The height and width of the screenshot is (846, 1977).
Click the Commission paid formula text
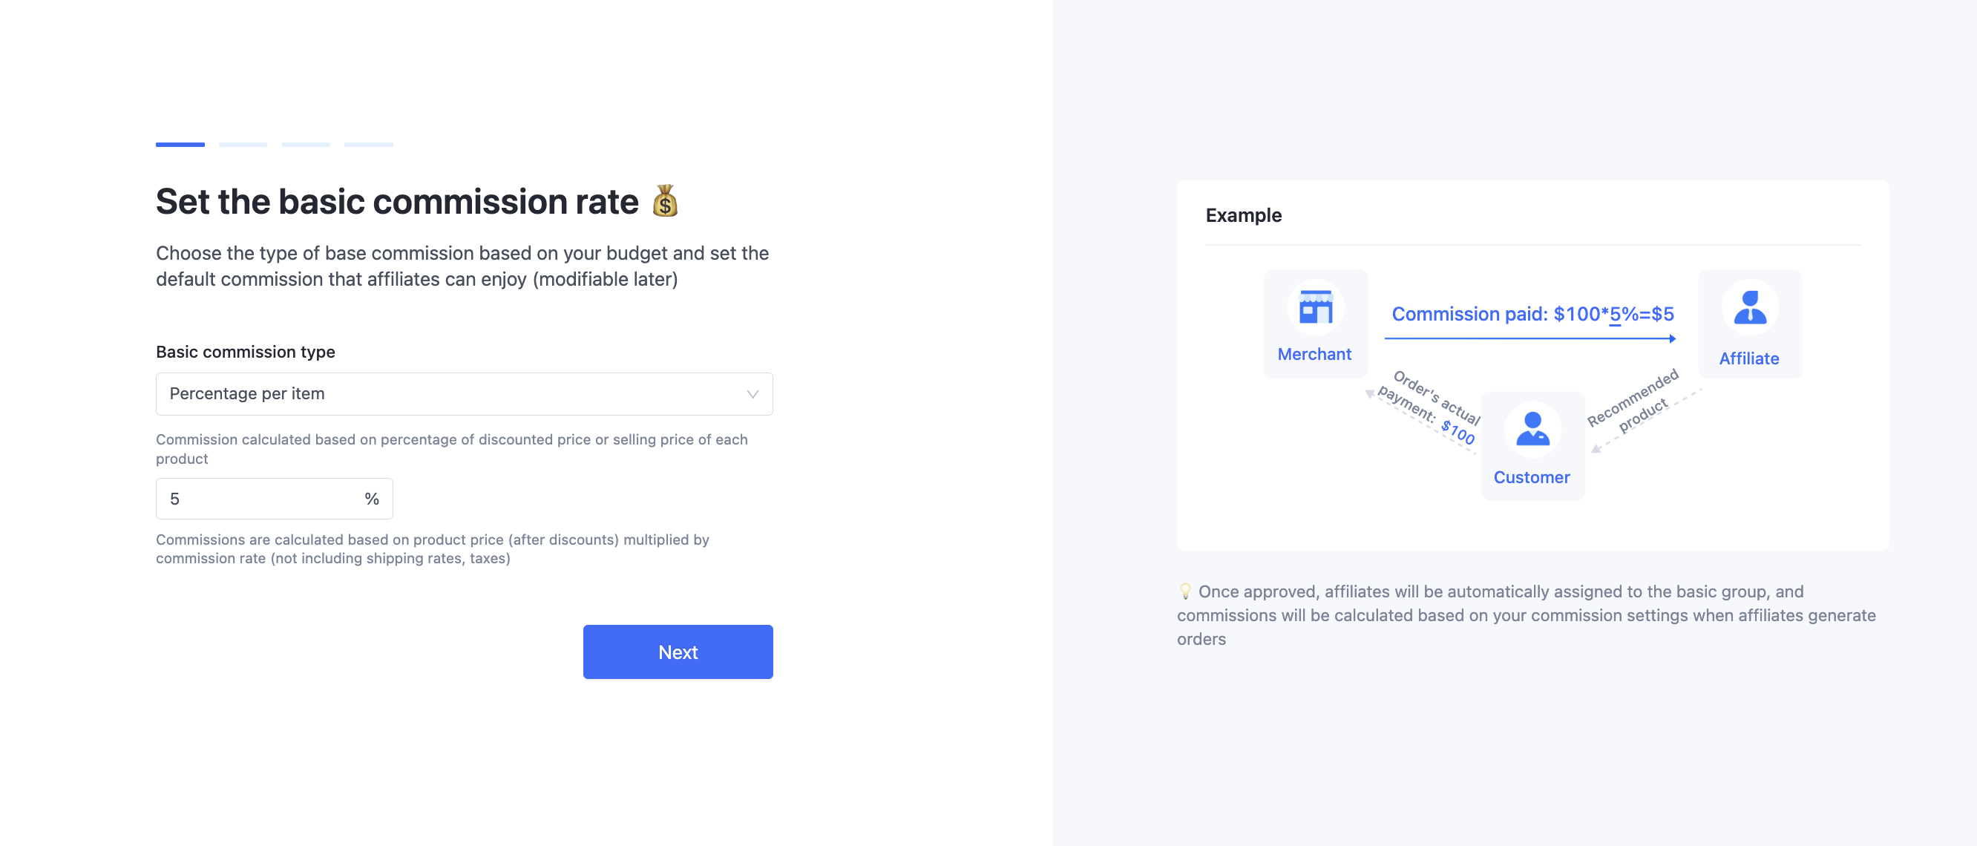tap(1532, 314)
